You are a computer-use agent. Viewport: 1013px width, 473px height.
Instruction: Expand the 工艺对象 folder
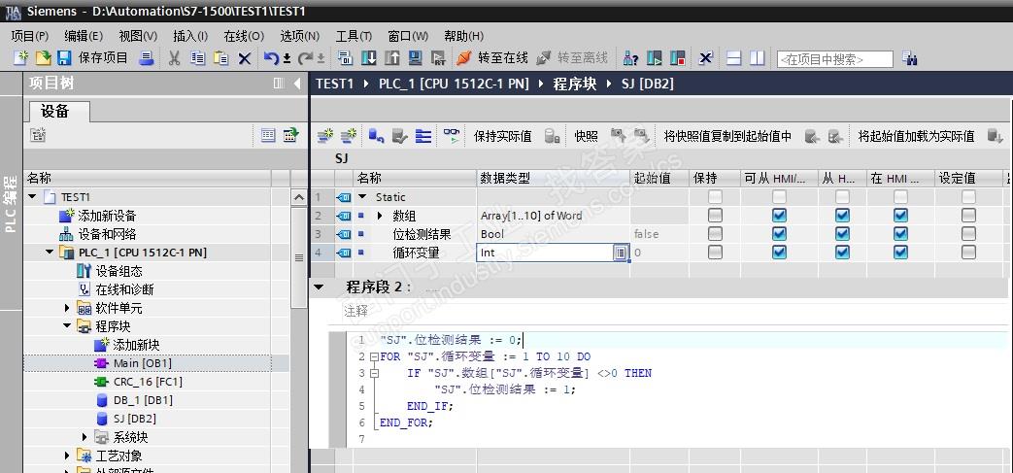(67, 456)
